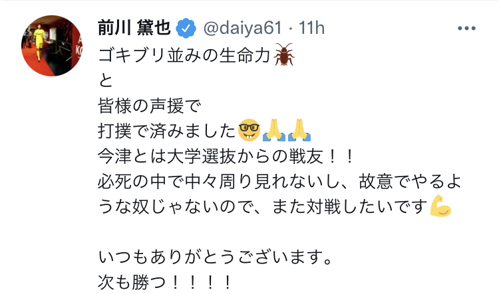Open the 11h timestamp link
This screenshot has height=294, width=499.
(311, 29)
